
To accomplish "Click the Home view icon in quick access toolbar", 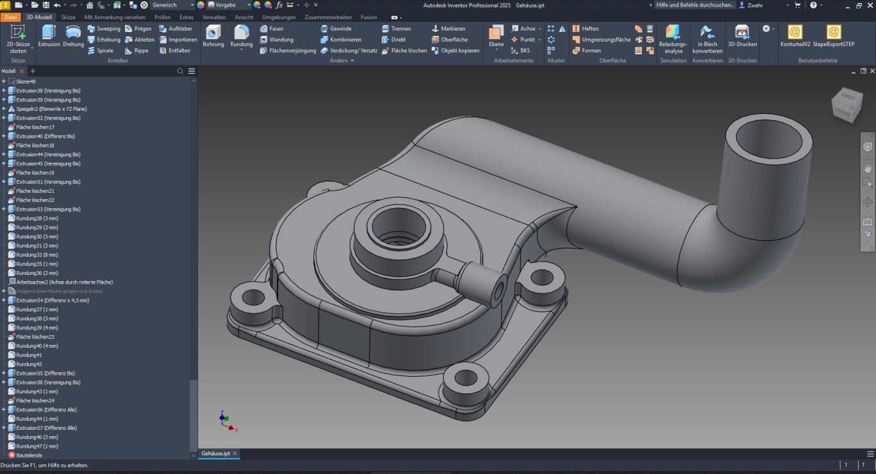I will point(90,4).
